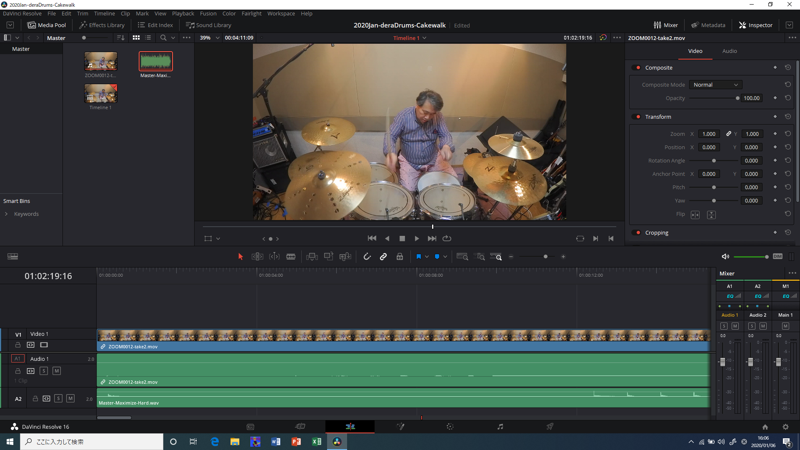Open the Workspace menu
Screen dimensions: 800x450
(x=281, y=13)
